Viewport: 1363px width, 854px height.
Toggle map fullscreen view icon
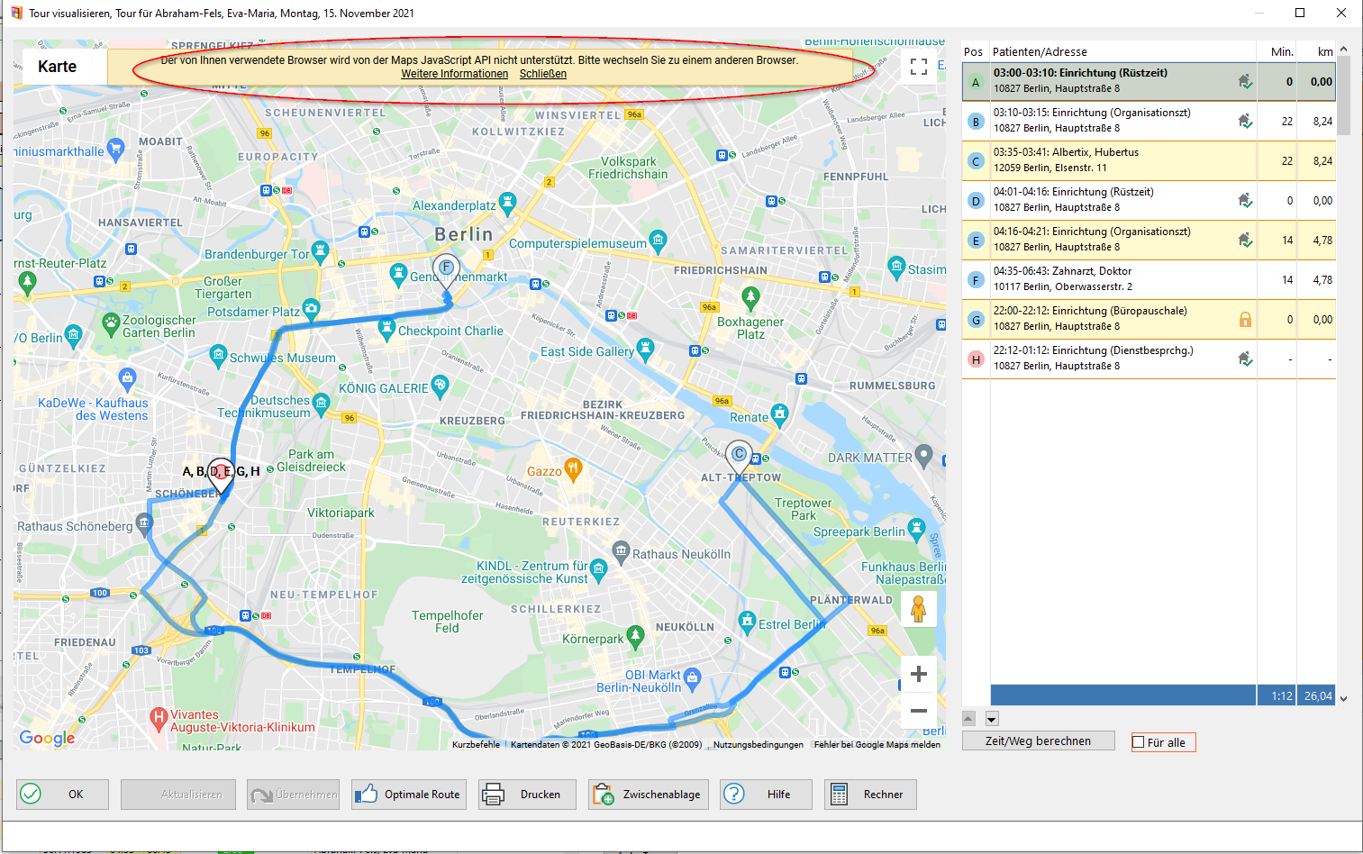tap(918, 67)
